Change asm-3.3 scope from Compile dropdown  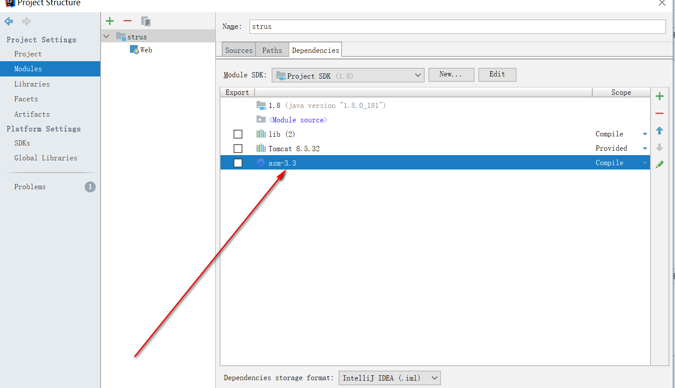pos(645,163)
